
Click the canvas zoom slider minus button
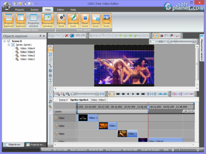coord(169,41)
